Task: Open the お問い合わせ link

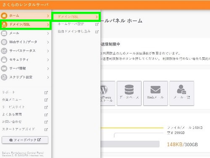Action: [x=12, y=122]
